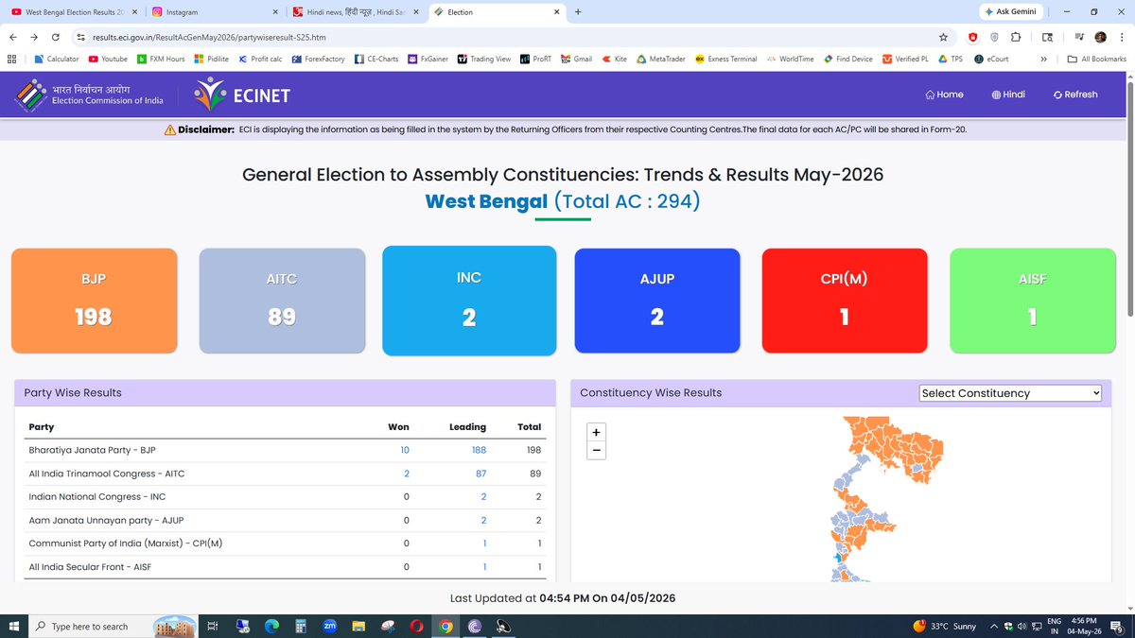Open the Select Constituency dropdown
Viewport: 1135px width, 638px height.
tap(1011, 393)
